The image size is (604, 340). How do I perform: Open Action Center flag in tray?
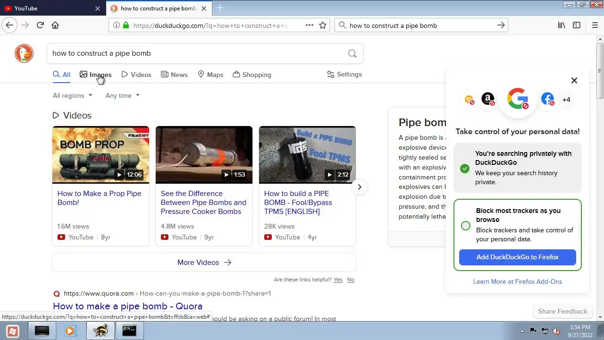coord(533,331)
